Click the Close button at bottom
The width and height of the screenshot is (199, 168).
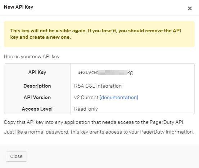(16, 157)
